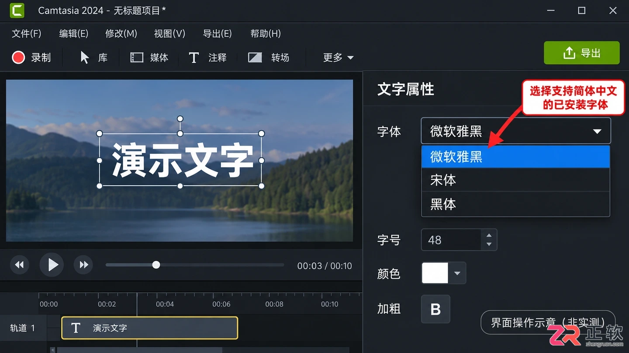The width and height of the screenshot is (629, 353).
Task: Start recording with the red 录制 button
Action: pyautogui.click(x=31, y=58)
